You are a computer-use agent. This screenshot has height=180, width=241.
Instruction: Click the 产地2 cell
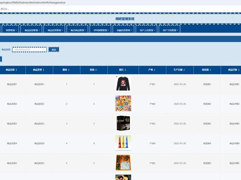click(x=152, y=104)
